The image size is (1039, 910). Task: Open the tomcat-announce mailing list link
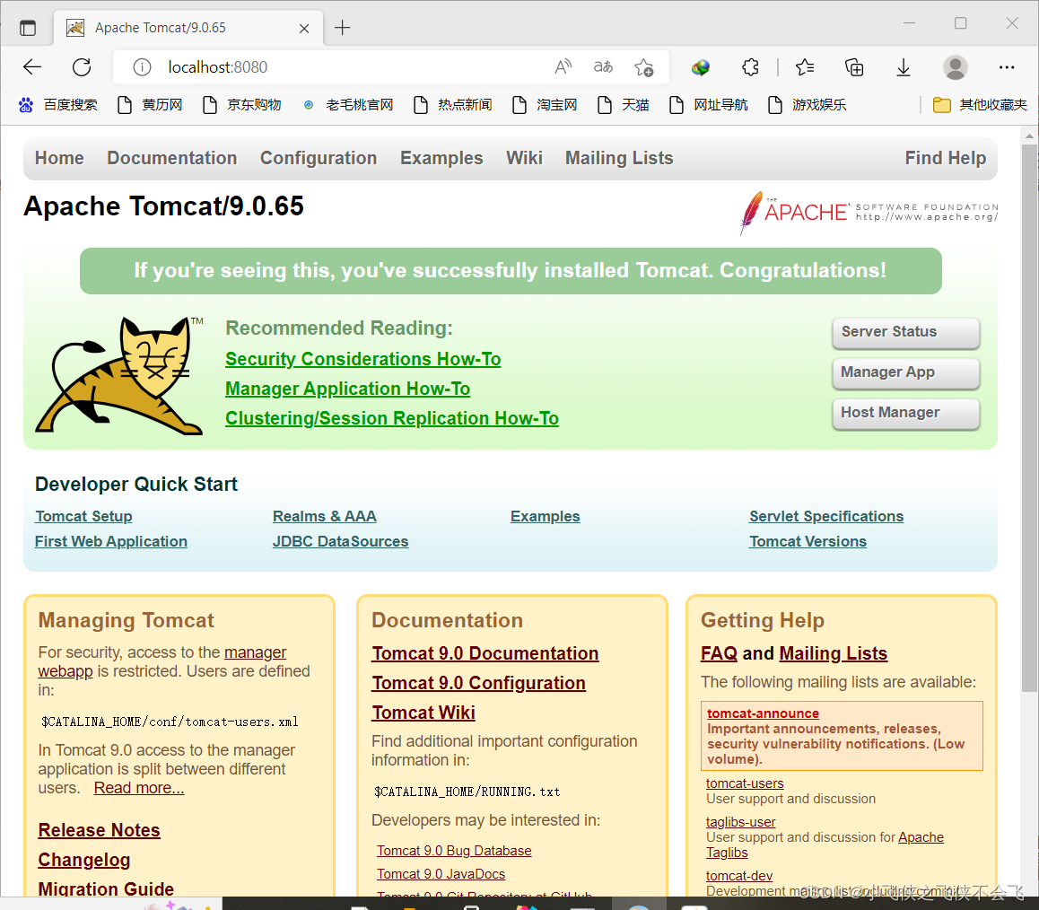click(763, 713)
